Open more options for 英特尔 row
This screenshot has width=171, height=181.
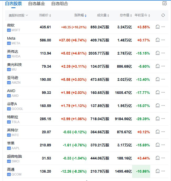click(163, 132)
